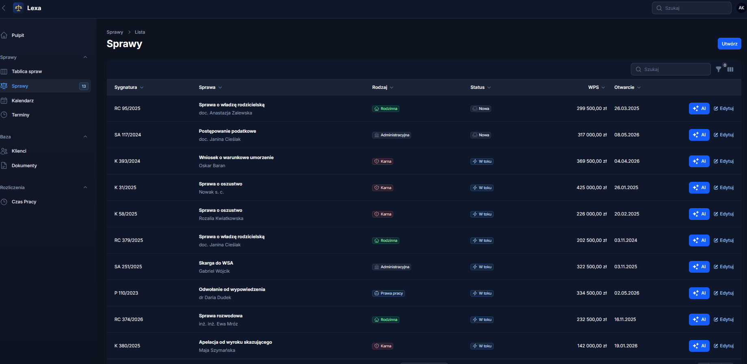
Task: Run AI for case RC 374/2026
Action: point(699,319)
